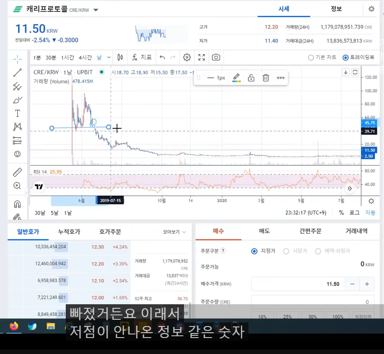Viewport: 384px width, 354px height.
Task: Redo the chart action
Action: point(173,58)
